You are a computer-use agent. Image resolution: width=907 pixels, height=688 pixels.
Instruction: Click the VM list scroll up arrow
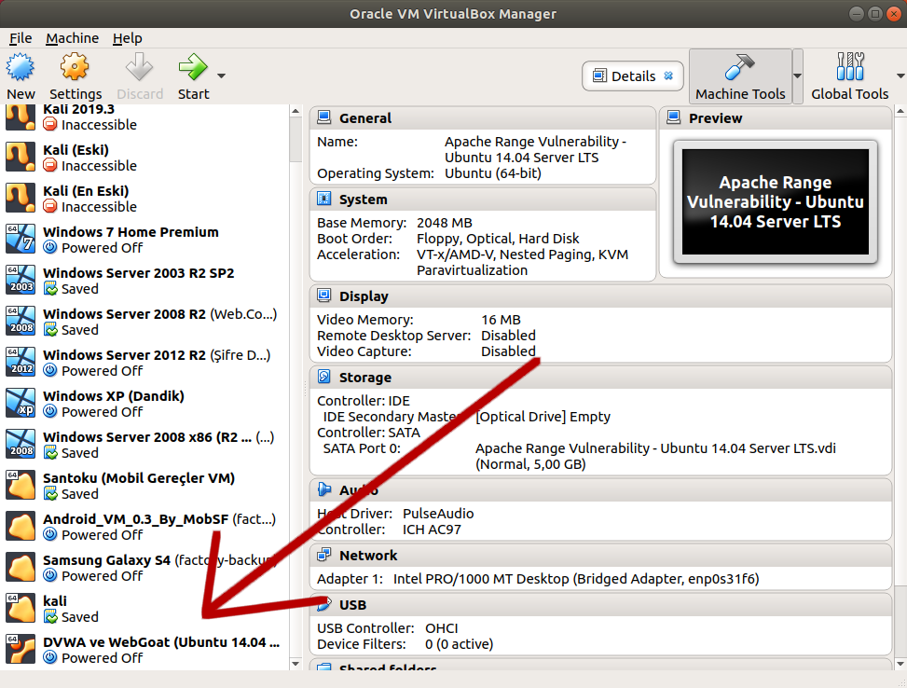tap(295, 112)
